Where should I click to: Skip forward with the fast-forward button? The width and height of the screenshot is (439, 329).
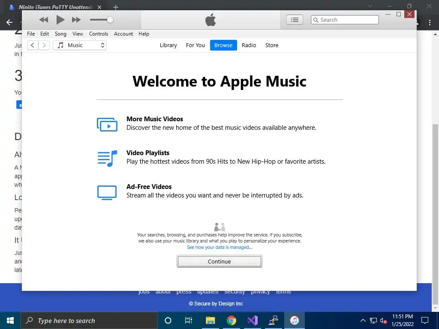(x=76, y=20)
